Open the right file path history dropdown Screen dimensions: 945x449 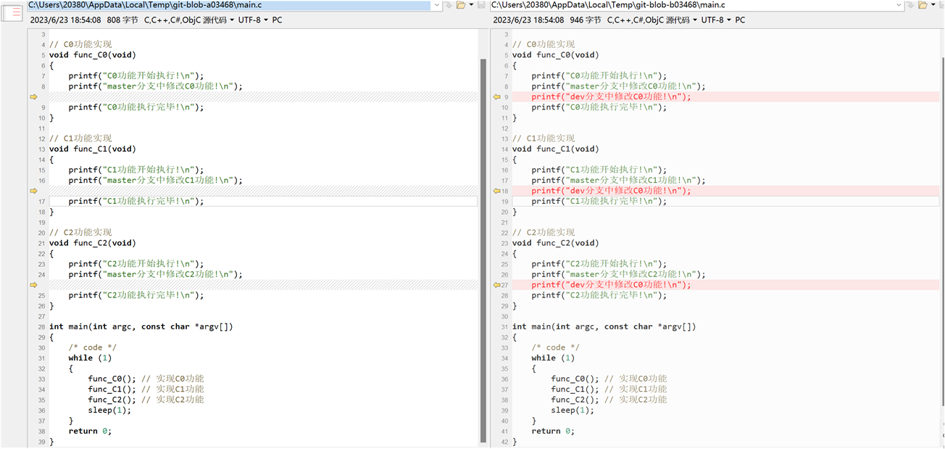pyautogui.click(x=899, y=5)
